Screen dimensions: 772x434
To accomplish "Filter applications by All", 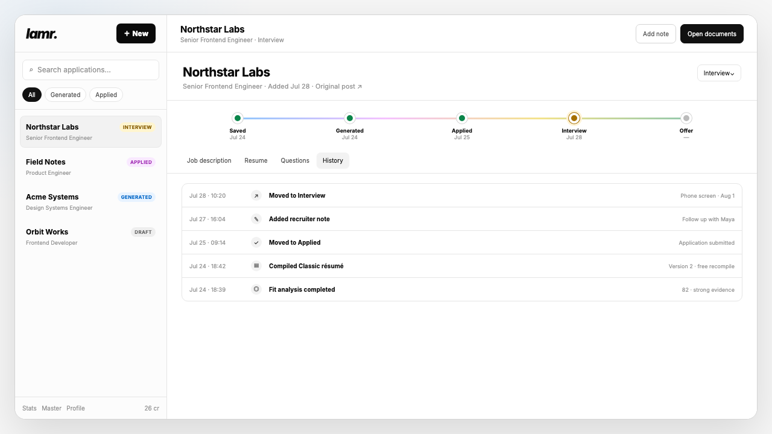I will [x=32, y=95].
